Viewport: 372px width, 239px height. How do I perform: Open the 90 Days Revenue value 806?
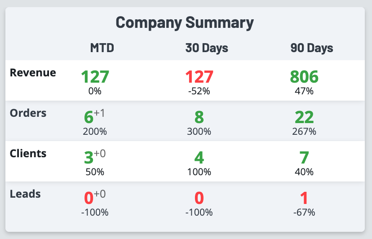(304, 76)
